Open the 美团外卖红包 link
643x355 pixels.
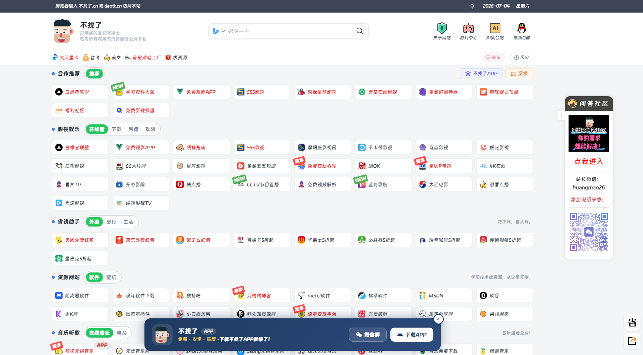tap(80, 240)
